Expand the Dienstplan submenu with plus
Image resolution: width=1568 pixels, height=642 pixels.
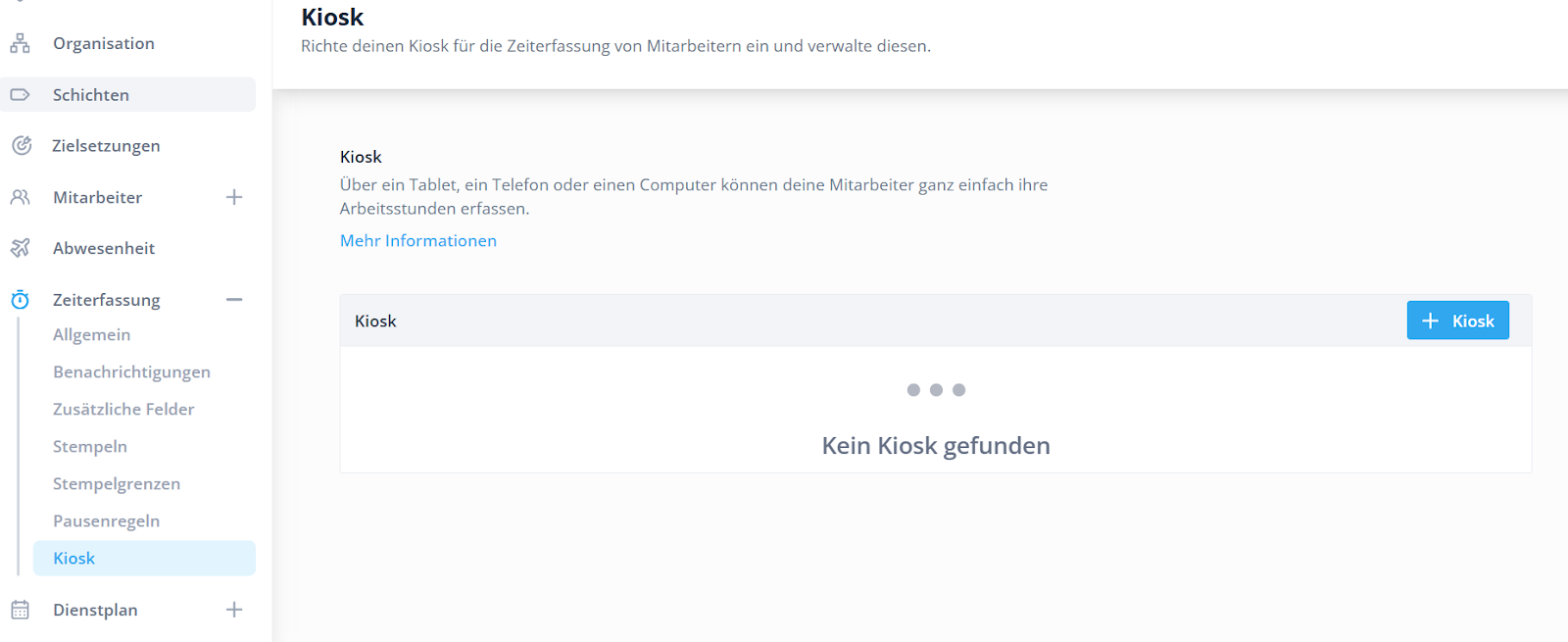click(234, 610)
